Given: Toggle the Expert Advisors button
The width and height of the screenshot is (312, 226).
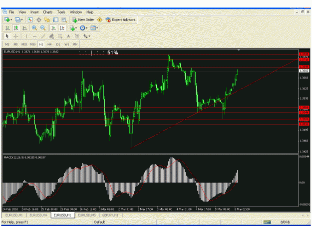Looking at the screenshot, I should [x=120, y=19].
